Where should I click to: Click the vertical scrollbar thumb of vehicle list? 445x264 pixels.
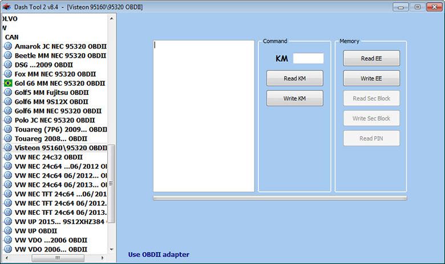(x=111, y=184)
